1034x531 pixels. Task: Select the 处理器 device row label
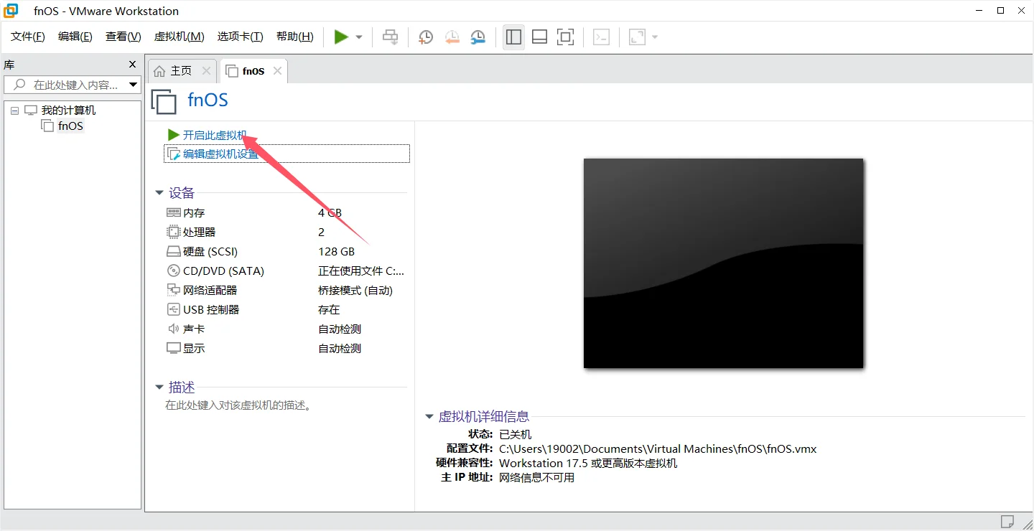coord(199,232)
